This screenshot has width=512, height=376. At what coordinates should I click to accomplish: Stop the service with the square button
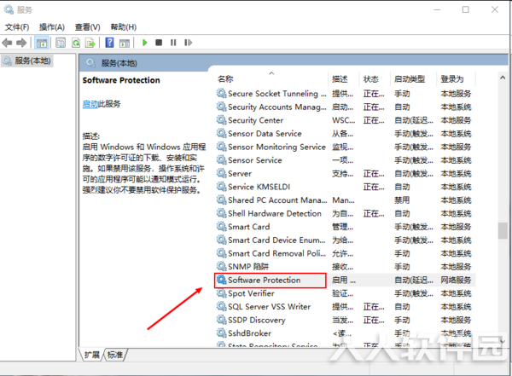click(159, 43)
